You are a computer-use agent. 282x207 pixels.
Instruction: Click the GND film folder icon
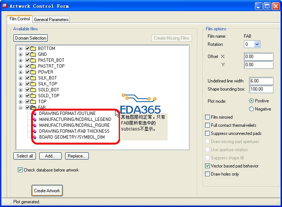(33, 54)
